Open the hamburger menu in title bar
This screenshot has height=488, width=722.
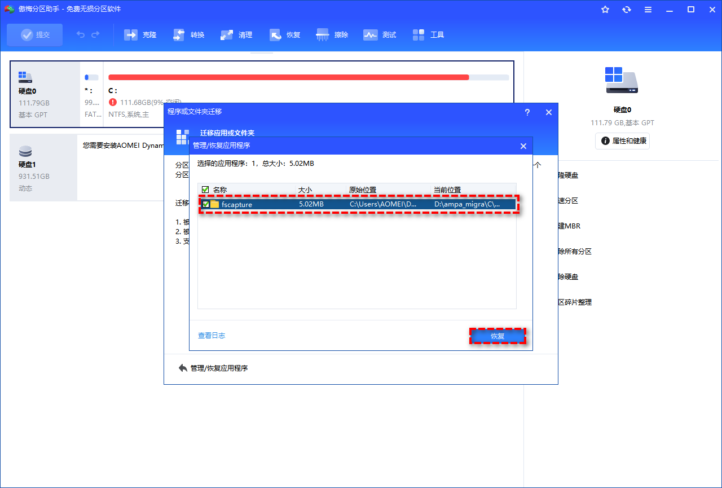tap(648, 10)
